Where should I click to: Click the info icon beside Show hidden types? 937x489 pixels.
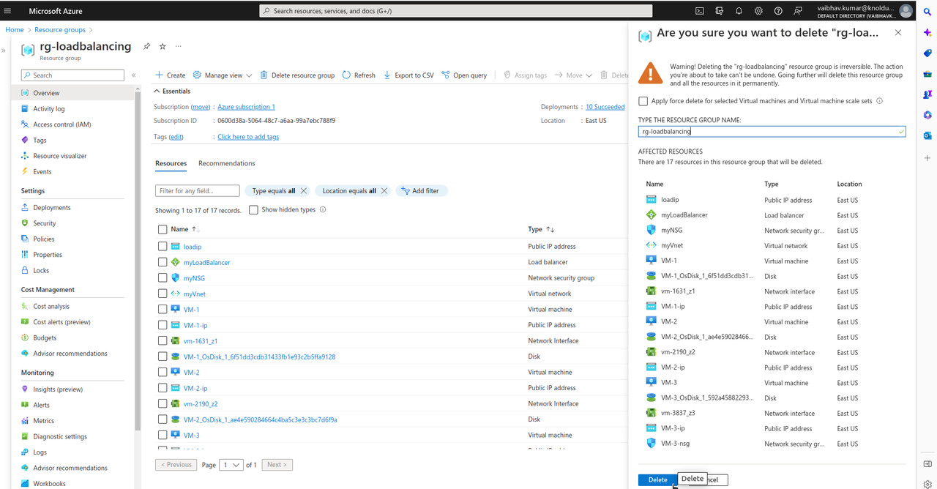tap(323, 209)
